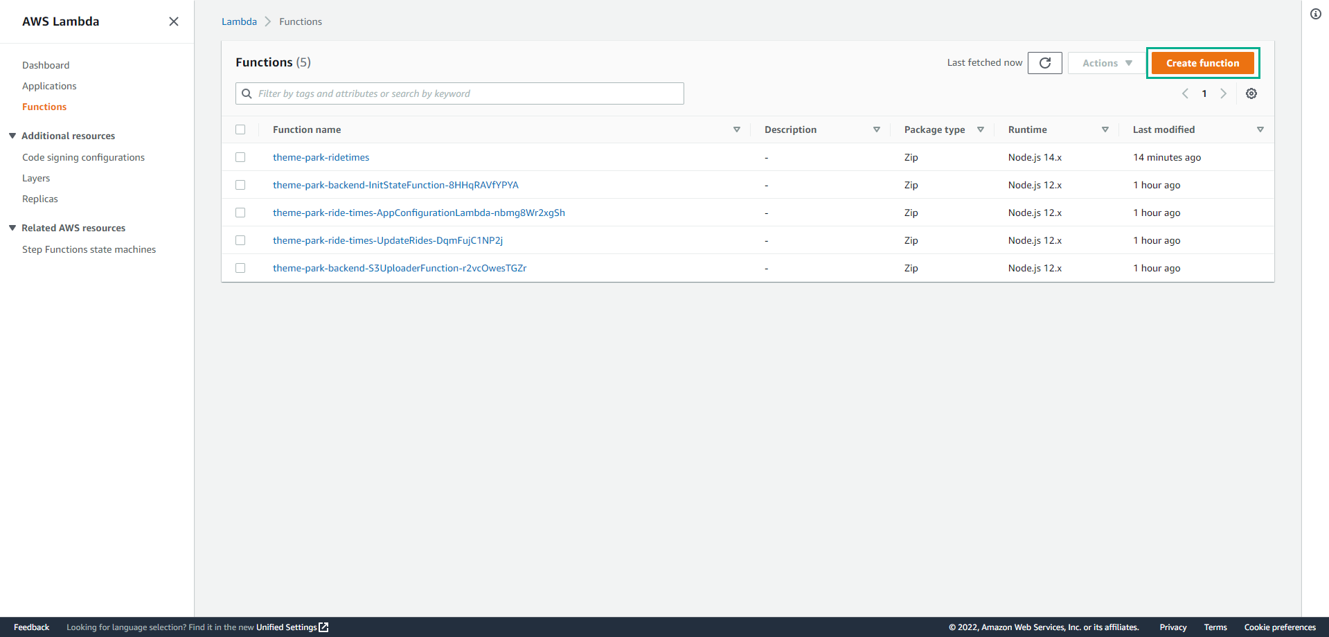Refresh the functions list
Image resolution: width=1329 pixels, height=637 pixels.
1045,63
